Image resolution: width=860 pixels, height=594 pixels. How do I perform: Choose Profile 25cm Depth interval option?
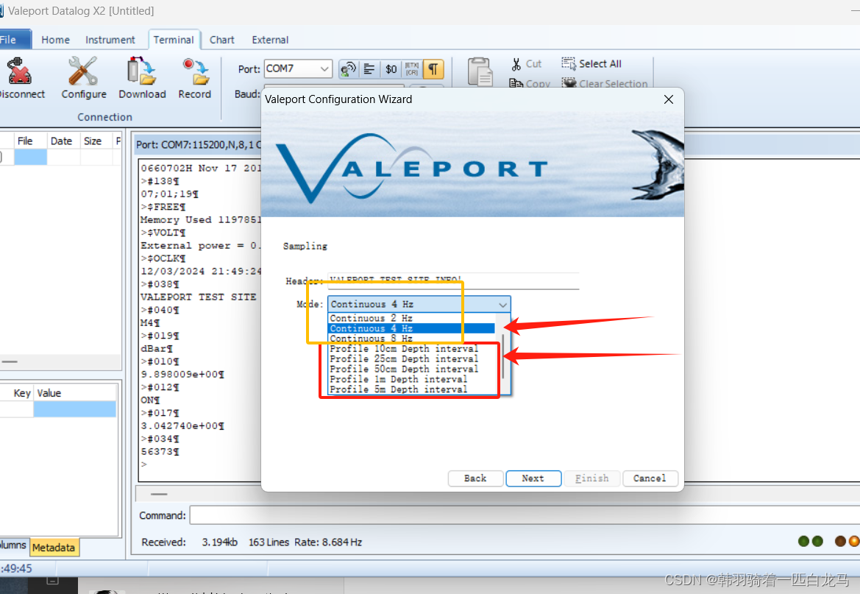coord(411,359)
